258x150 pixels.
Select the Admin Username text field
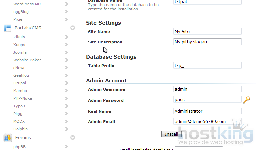207,89
